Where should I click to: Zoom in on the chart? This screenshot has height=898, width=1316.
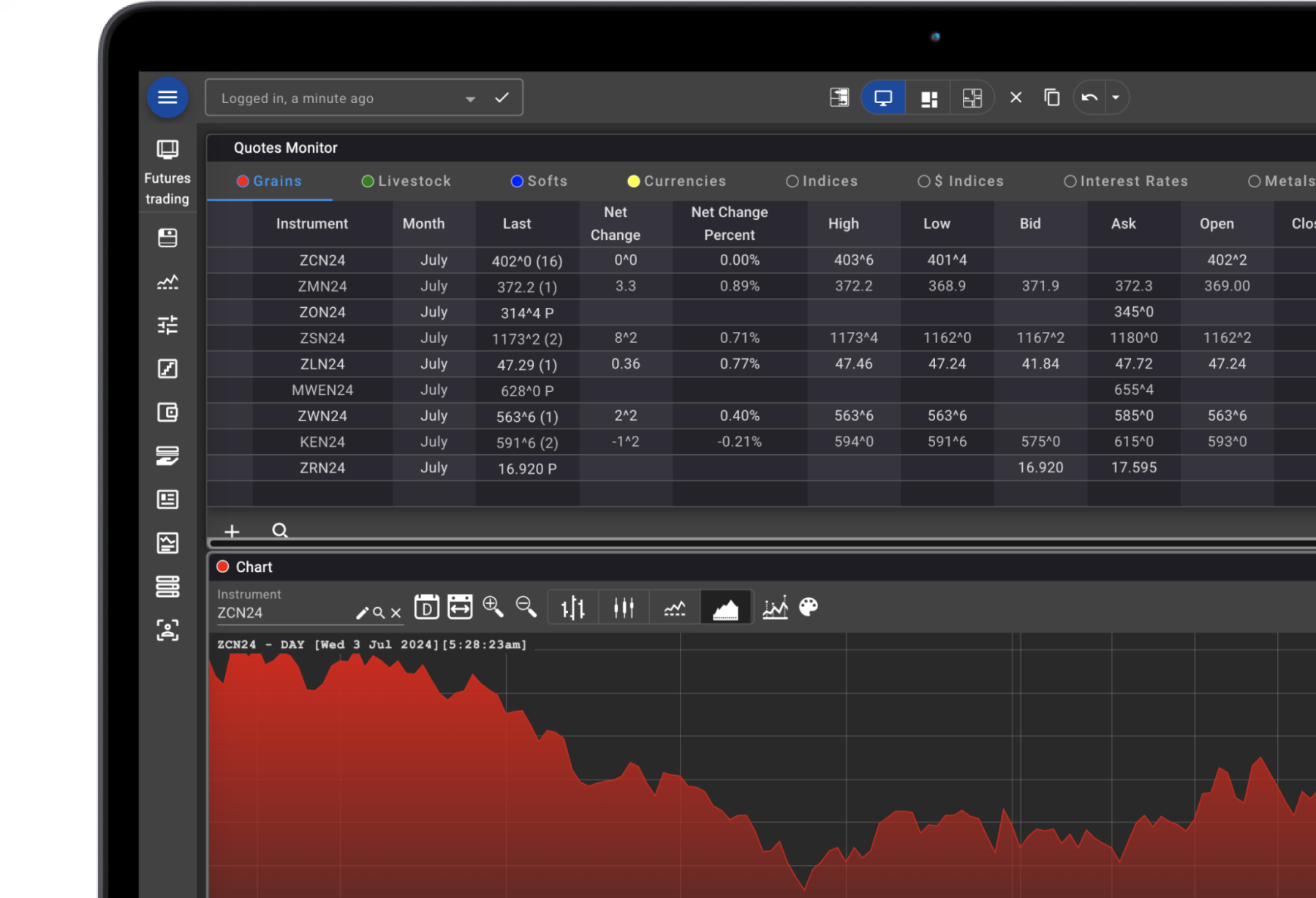[x=493, y=607]
